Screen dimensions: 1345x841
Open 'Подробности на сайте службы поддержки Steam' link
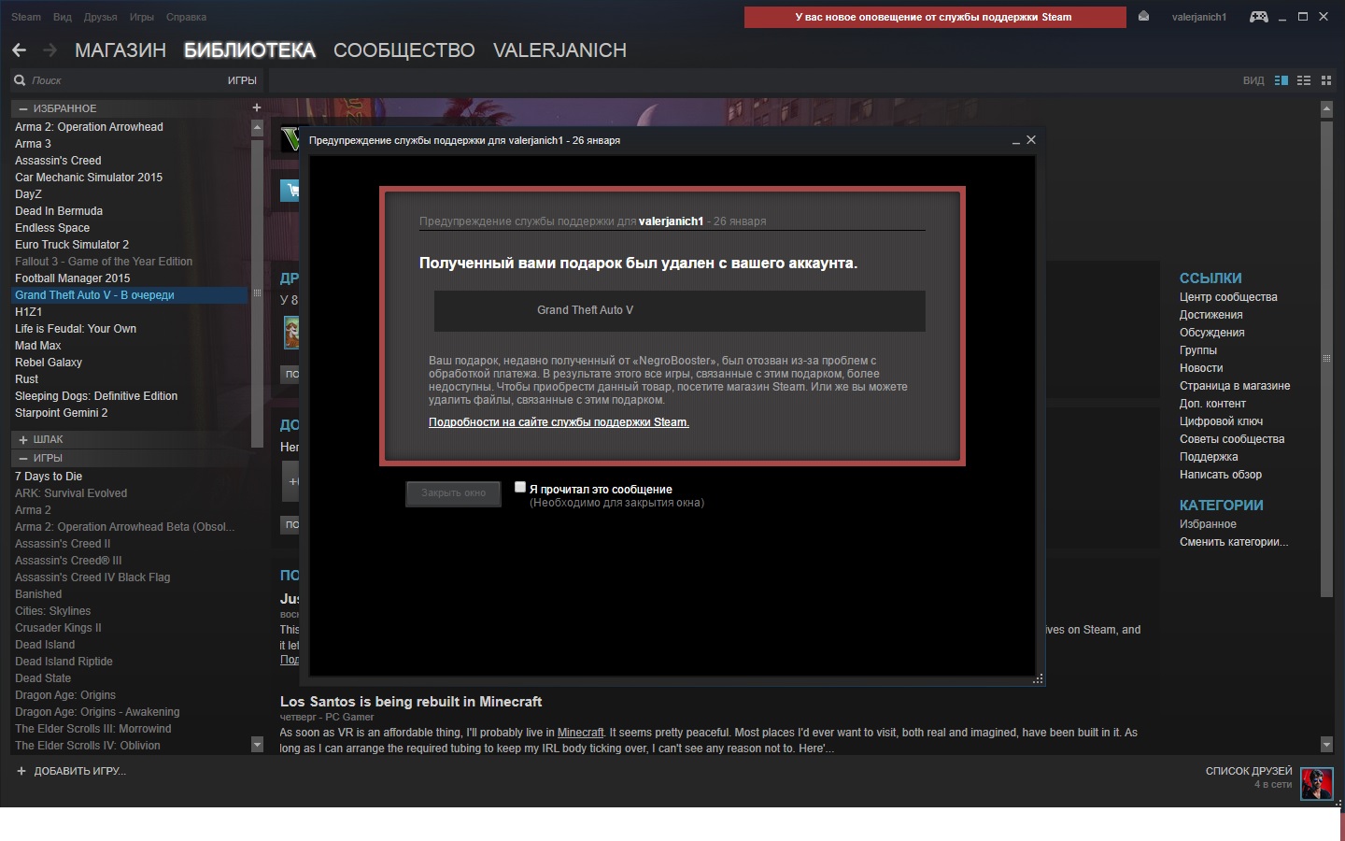click(559, 422)
